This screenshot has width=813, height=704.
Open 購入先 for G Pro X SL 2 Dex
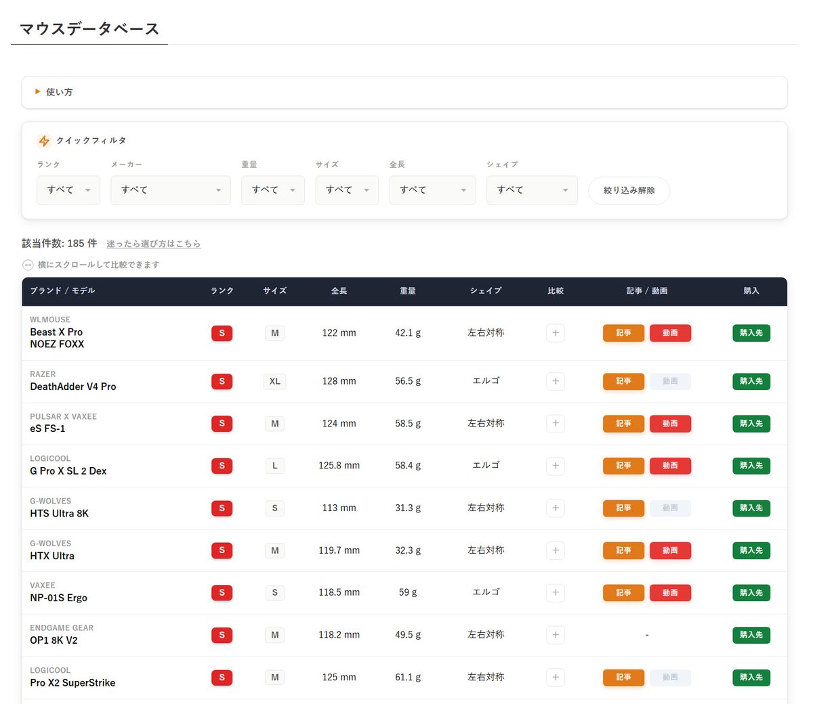pos(751,466)
